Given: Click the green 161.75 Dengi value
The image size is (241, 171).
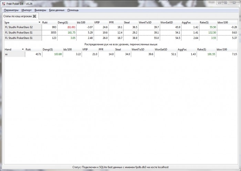Looking at the screenshot, I should pos(72,33).
